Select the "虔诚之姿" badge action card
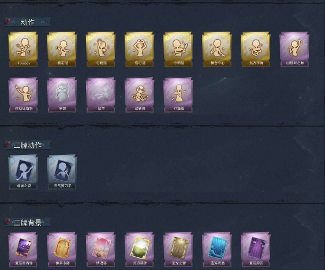Screen dimensions: 325x270 [x=23, y=172]
